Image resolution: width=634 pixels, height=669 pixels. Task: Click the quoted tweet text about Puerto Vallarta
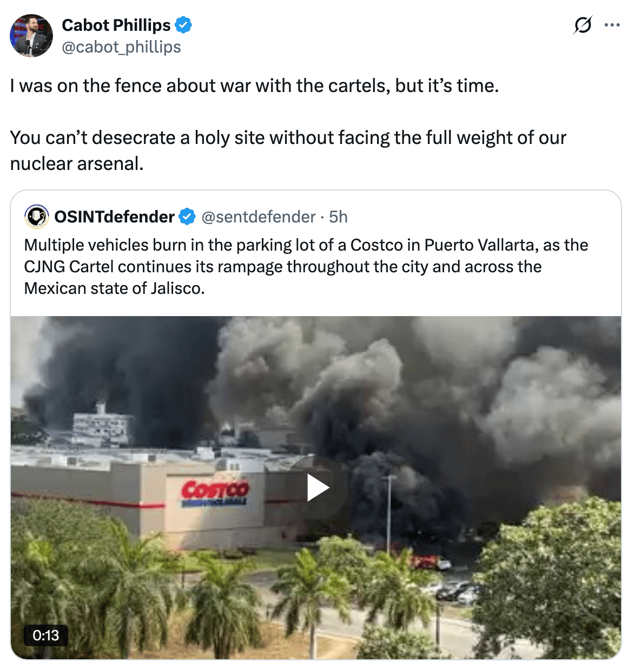[x=306, y=267]
